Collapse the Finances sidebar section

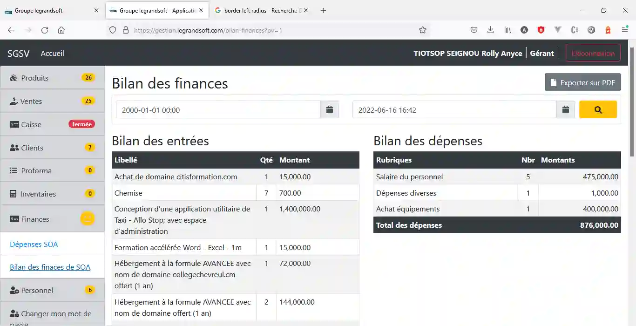[14, 218]
